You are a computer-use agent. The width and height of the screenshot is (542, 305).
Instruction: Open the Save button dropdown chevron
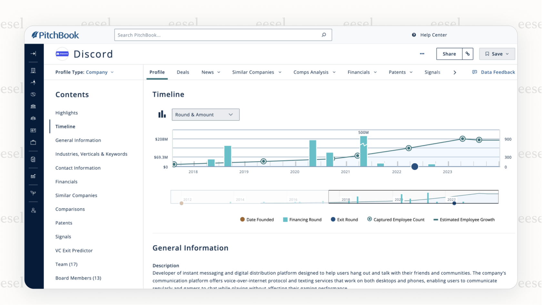(507, 54)
